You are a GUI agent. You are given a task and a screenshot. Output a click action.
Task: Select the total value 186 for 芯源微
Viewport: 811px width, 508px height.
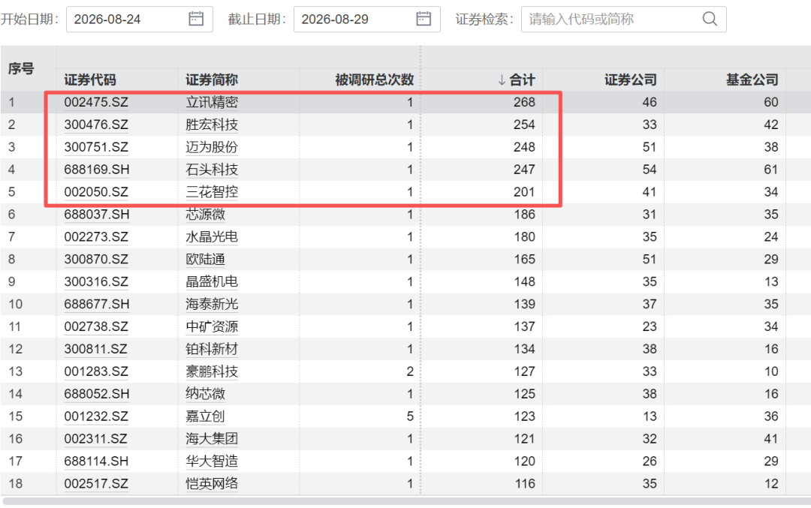(x=524, y=215)
